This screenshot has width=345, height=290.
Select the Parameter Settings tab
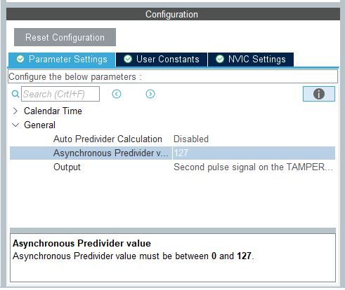point(62,60)
